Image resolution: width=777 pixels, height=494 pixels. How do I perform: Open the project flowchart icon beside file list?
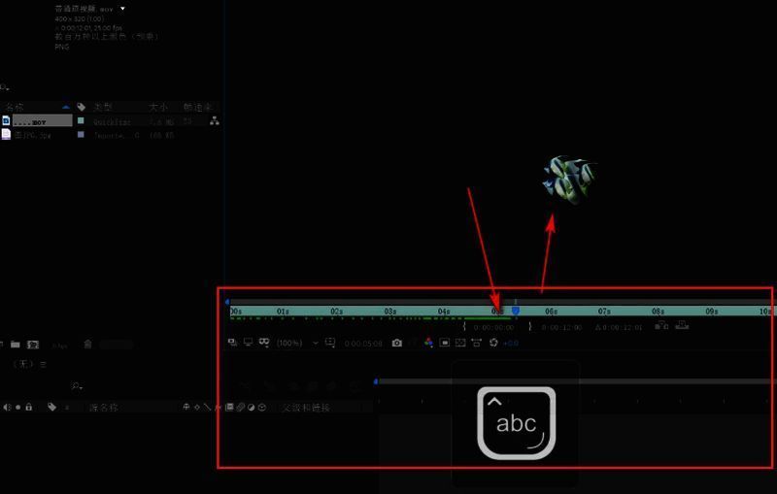[215, 121]
